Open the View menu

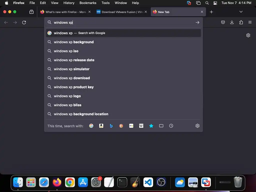(x=54, y=3)
